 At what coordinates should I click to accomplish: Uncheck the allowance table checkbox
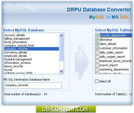pyautogui.click(x=97, y=40)
